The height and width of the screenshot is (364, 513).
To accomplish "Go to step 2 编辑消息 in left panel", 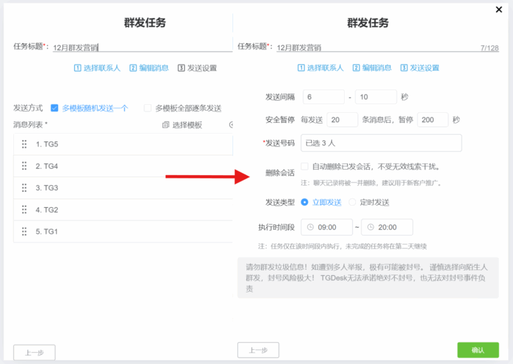I will (149, 68).
